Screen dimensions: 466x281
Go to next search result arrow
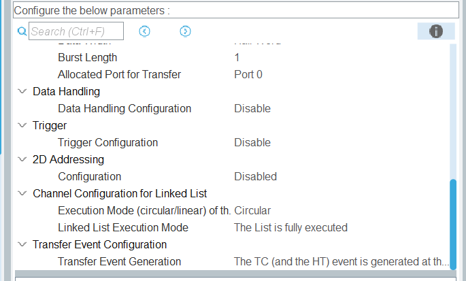click(x=185, y=31)
